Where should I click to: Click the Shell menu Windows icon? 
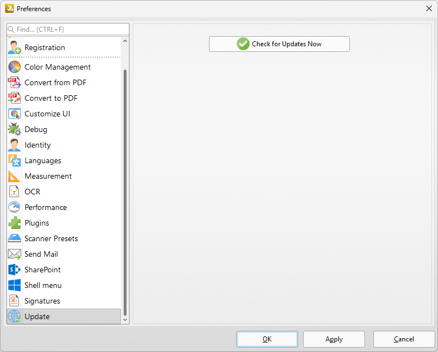coord(14,285)
